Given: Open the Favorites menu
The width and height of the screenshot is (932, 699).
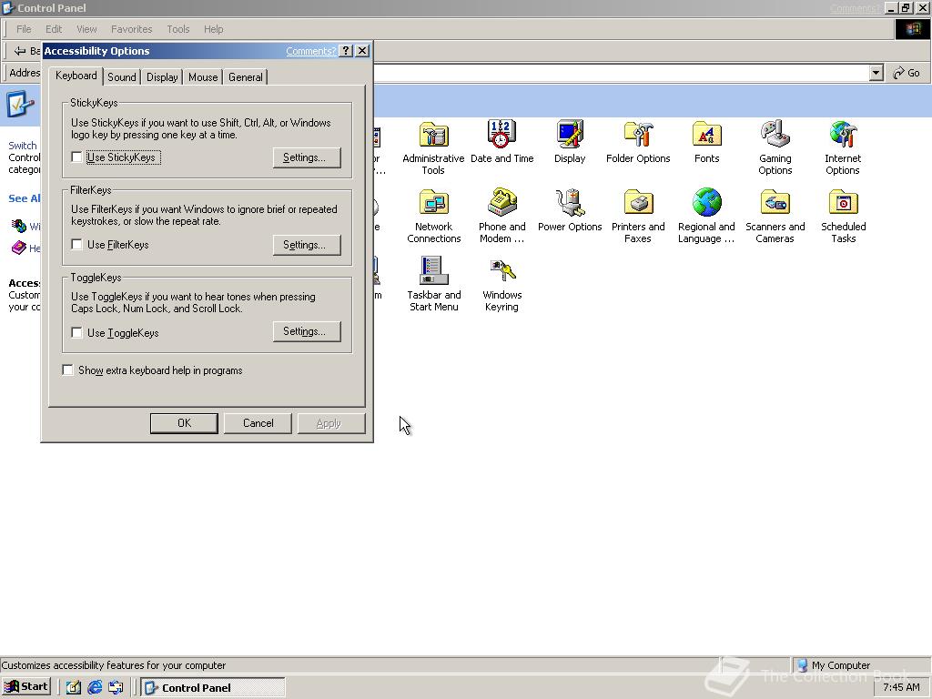Looking at the screenshot, I should (131, 29).
